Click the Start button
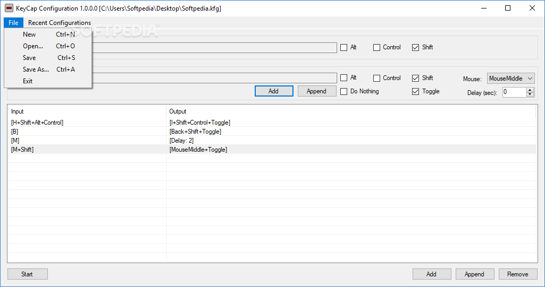545x287 pixels. (28, 274)
